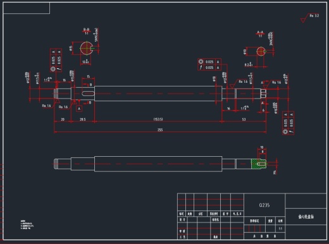The width and height of the screenshot is (329, 244).
Task: Select the Q235 material text
Action: [264, 205]
